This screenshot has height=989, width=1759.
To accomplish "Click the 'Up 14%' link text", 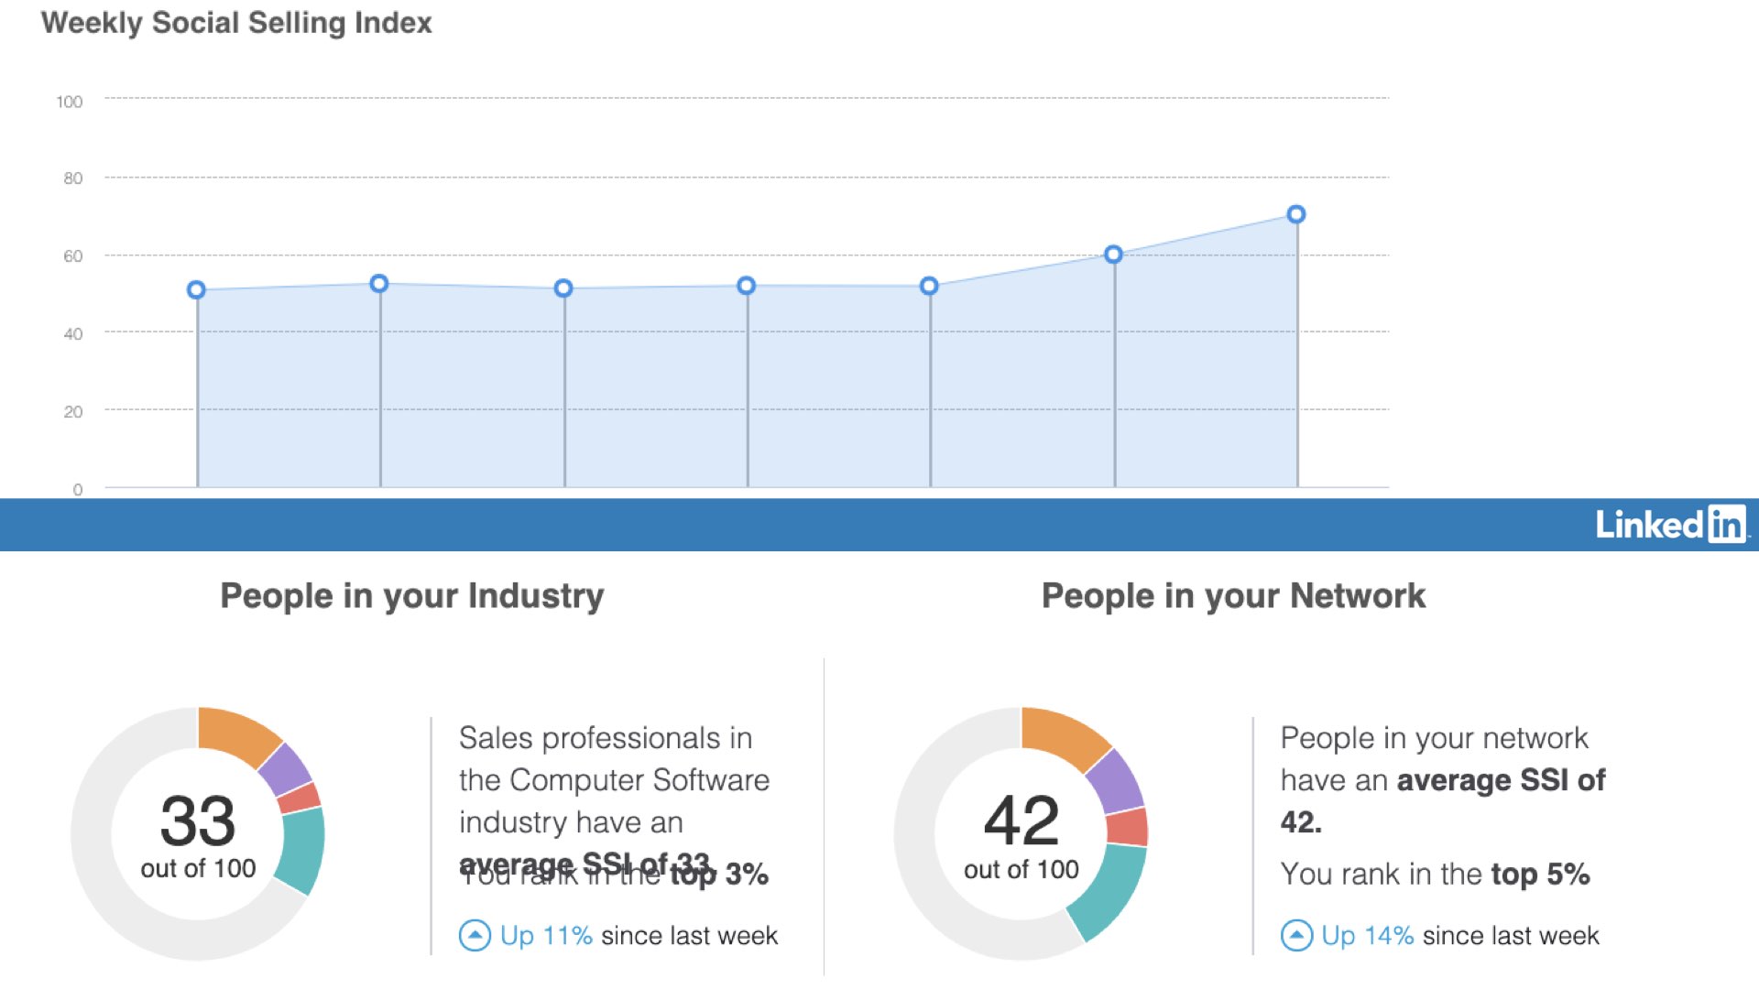I will click(x=1367, y=935).
